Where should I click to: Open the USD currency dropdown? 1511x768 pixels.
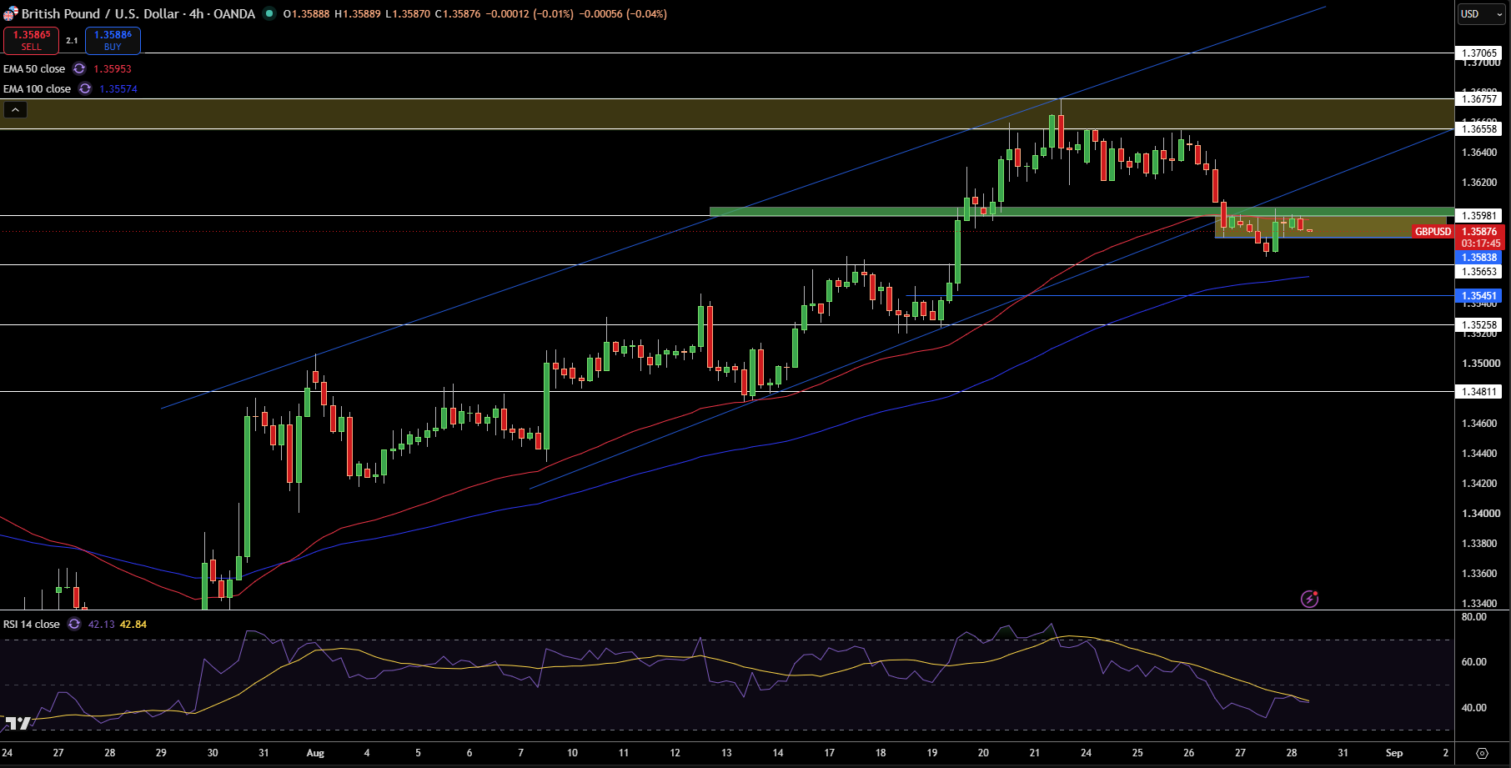pos(1481,13)
